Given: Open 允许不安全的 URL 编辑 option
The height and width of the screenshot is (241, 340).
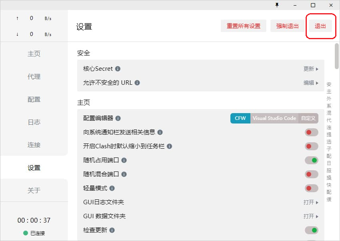Looking at the screenshot, I should tap(311, 83).
